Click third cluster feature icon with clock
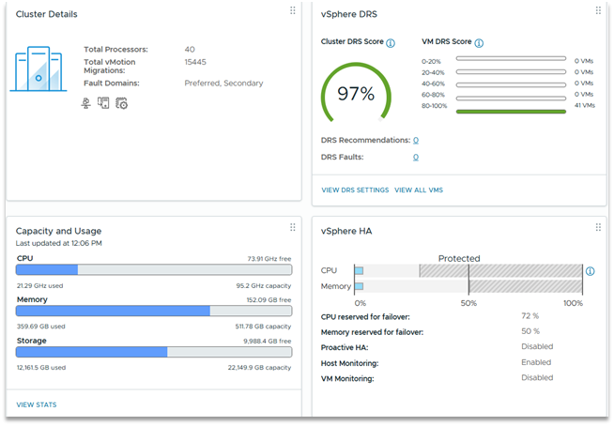Viewport: 614px width, 426px height. 121,103
